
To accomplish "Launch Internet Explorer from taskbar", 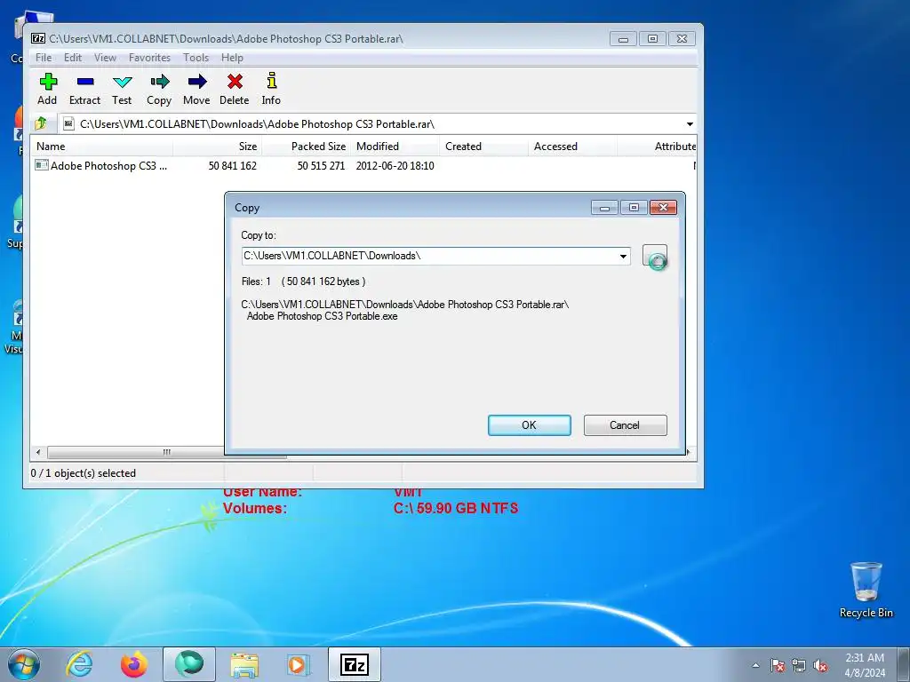I will click(79, 664).
